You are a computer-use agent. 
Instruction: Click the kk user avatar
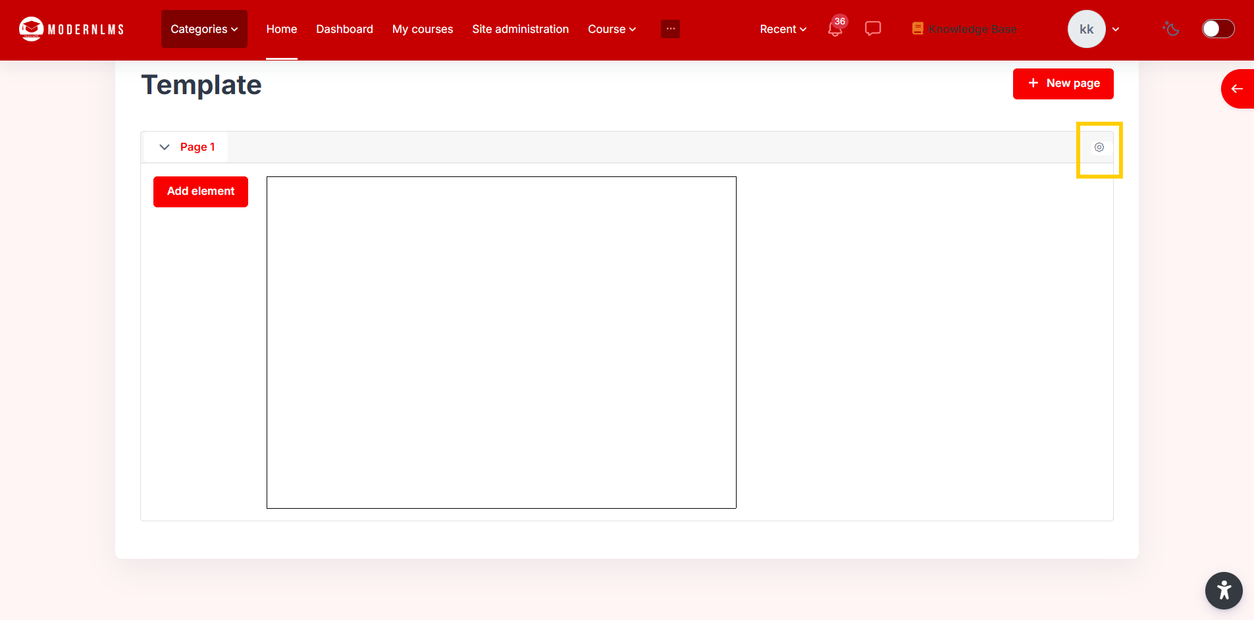click(1086, 29)
